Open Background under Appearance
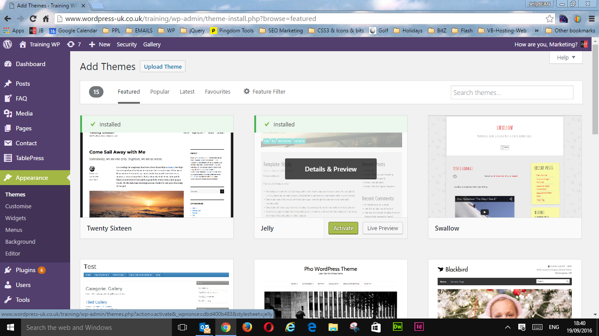 tap(20, 241)
